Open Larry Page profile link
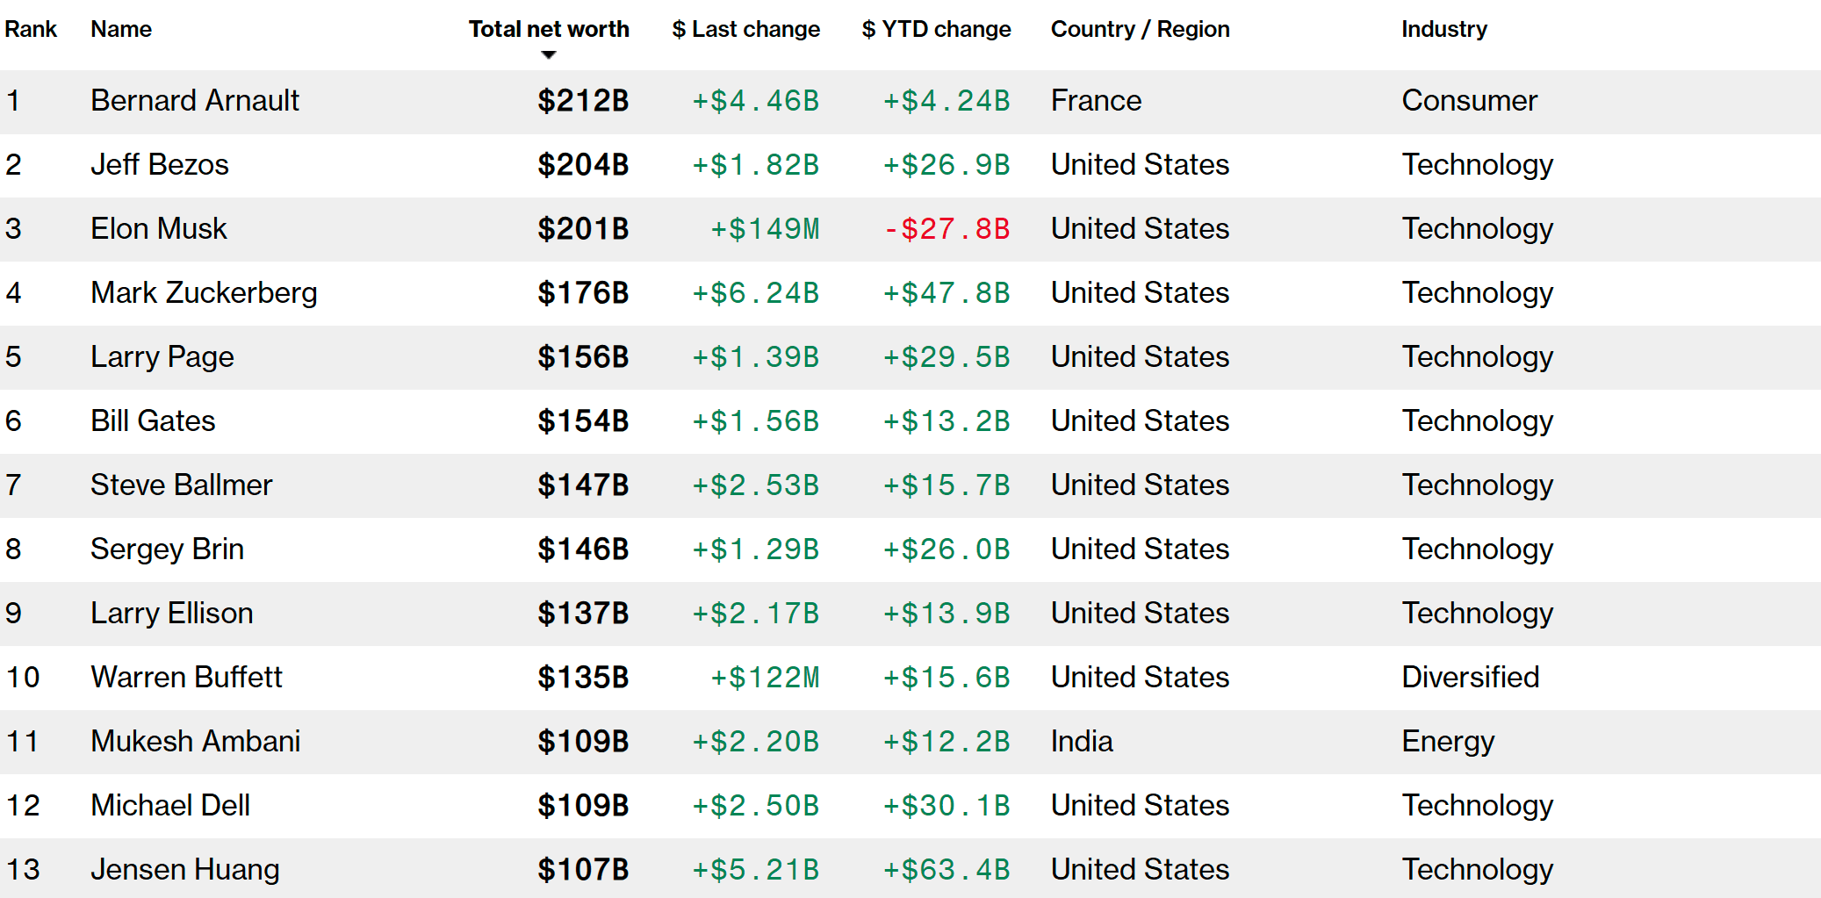The image size is (1821, 898). (x=162, y=357)
